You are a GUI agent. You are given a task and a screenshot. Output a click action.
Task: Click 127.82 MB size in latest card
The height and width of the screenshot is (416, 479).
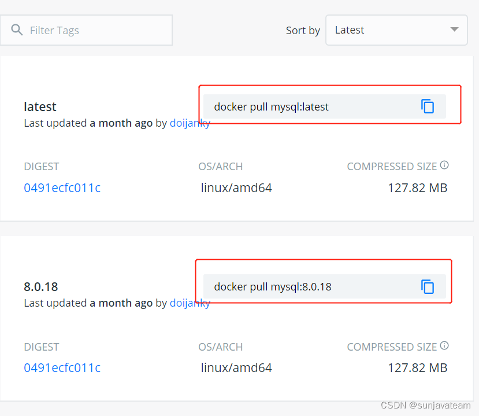point(417,188)
